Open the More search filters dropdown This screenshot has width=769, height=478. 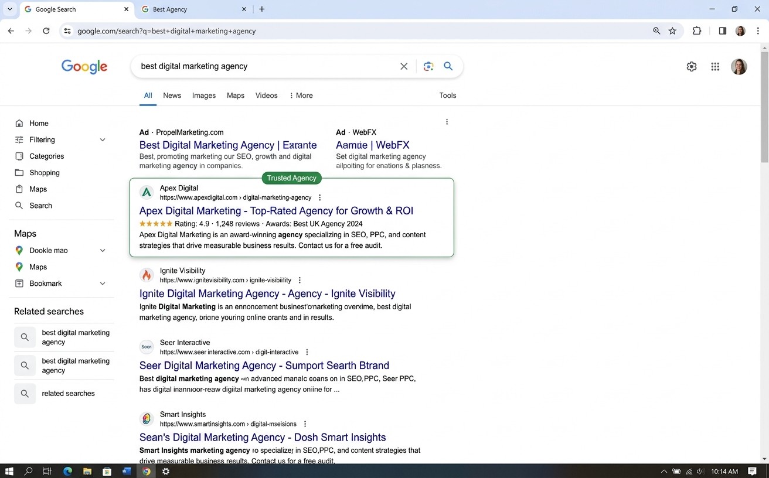[301, 95]
